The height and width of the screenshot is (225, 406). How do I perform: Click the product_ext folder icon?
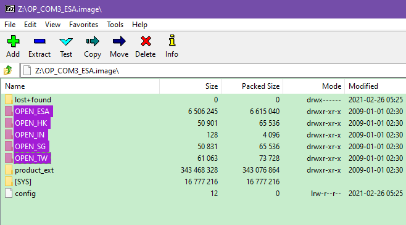[9, 170]
